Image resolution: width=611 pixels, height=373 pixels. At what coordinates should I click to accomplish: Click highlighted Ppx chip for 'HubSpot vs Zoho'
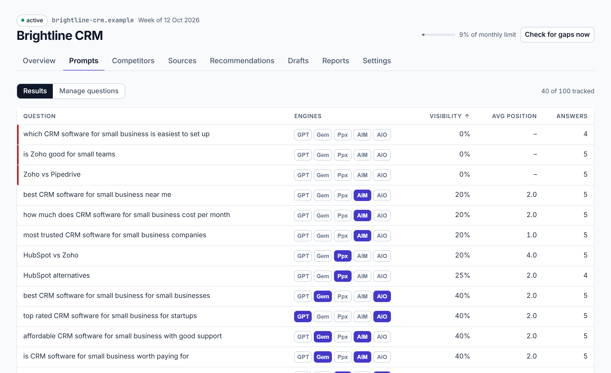(x=343, y=256)
